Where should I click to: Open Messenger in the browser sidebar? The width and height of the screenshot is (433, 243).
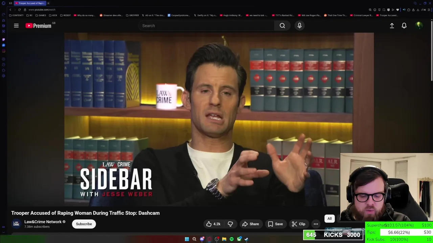pyautogui.click(x=3, y=45)
